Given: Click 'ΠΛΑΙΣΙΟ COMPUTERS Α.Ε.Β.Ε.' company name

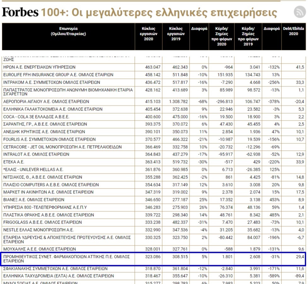Looking at the screenshot, I should click(51, 185).
